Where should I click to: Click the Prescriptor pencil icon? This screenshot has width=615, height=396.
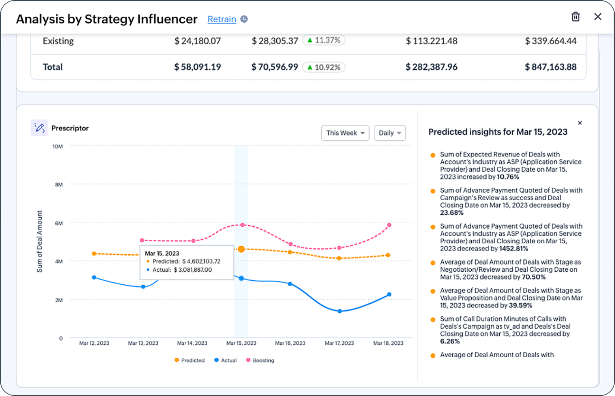point(39,128)
